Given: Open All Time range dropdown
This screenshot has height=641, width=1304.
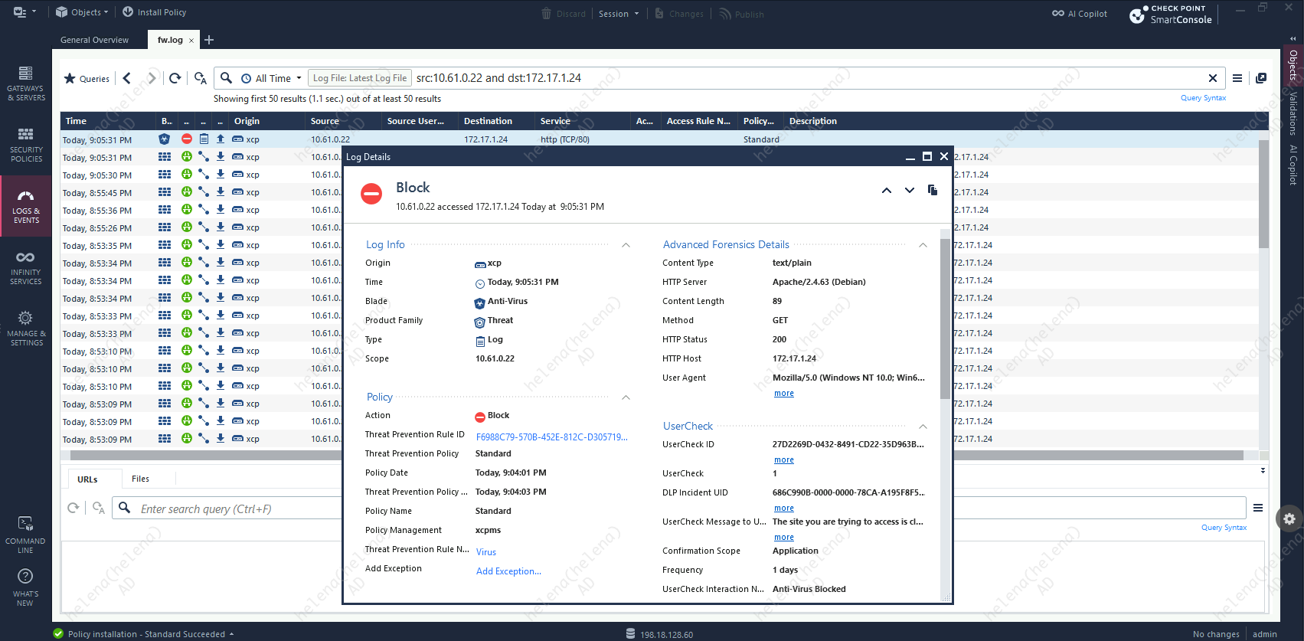Looking at the screenshot, I should pyautogui.click(x=272, y=78).
